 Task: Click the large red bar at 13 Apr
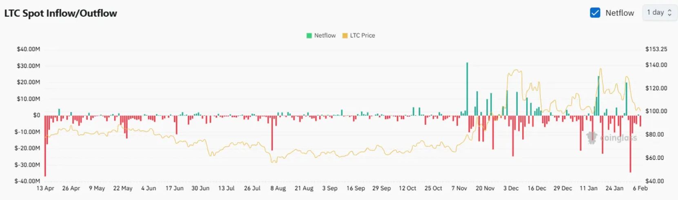(45, 146)
